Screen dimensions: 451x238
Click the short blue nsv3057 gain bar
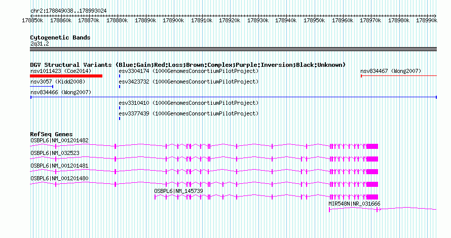42,87
